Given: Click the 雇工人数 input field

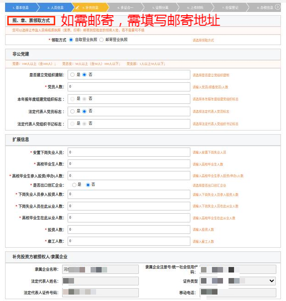Looking at the screenshot, I should 129,241.
